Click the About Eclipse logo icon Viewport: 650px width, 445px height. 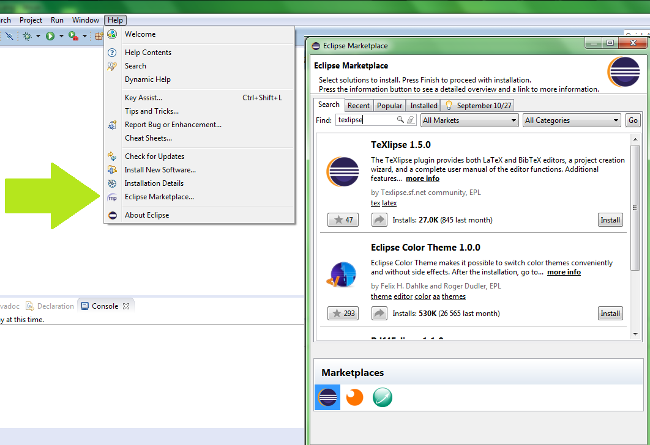point(113,215)
